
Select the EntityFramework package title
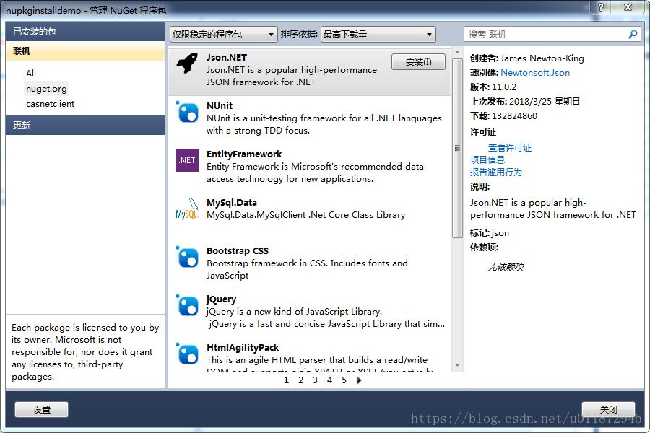point(244,154)
